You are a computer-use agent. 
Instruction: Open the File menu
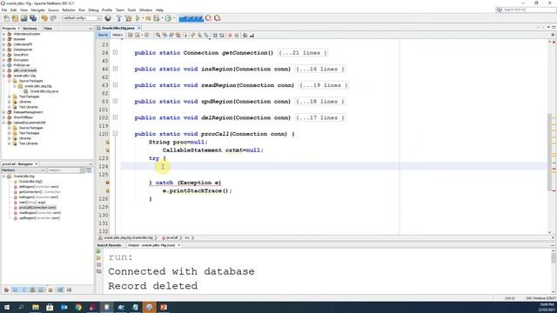(4, 10)
